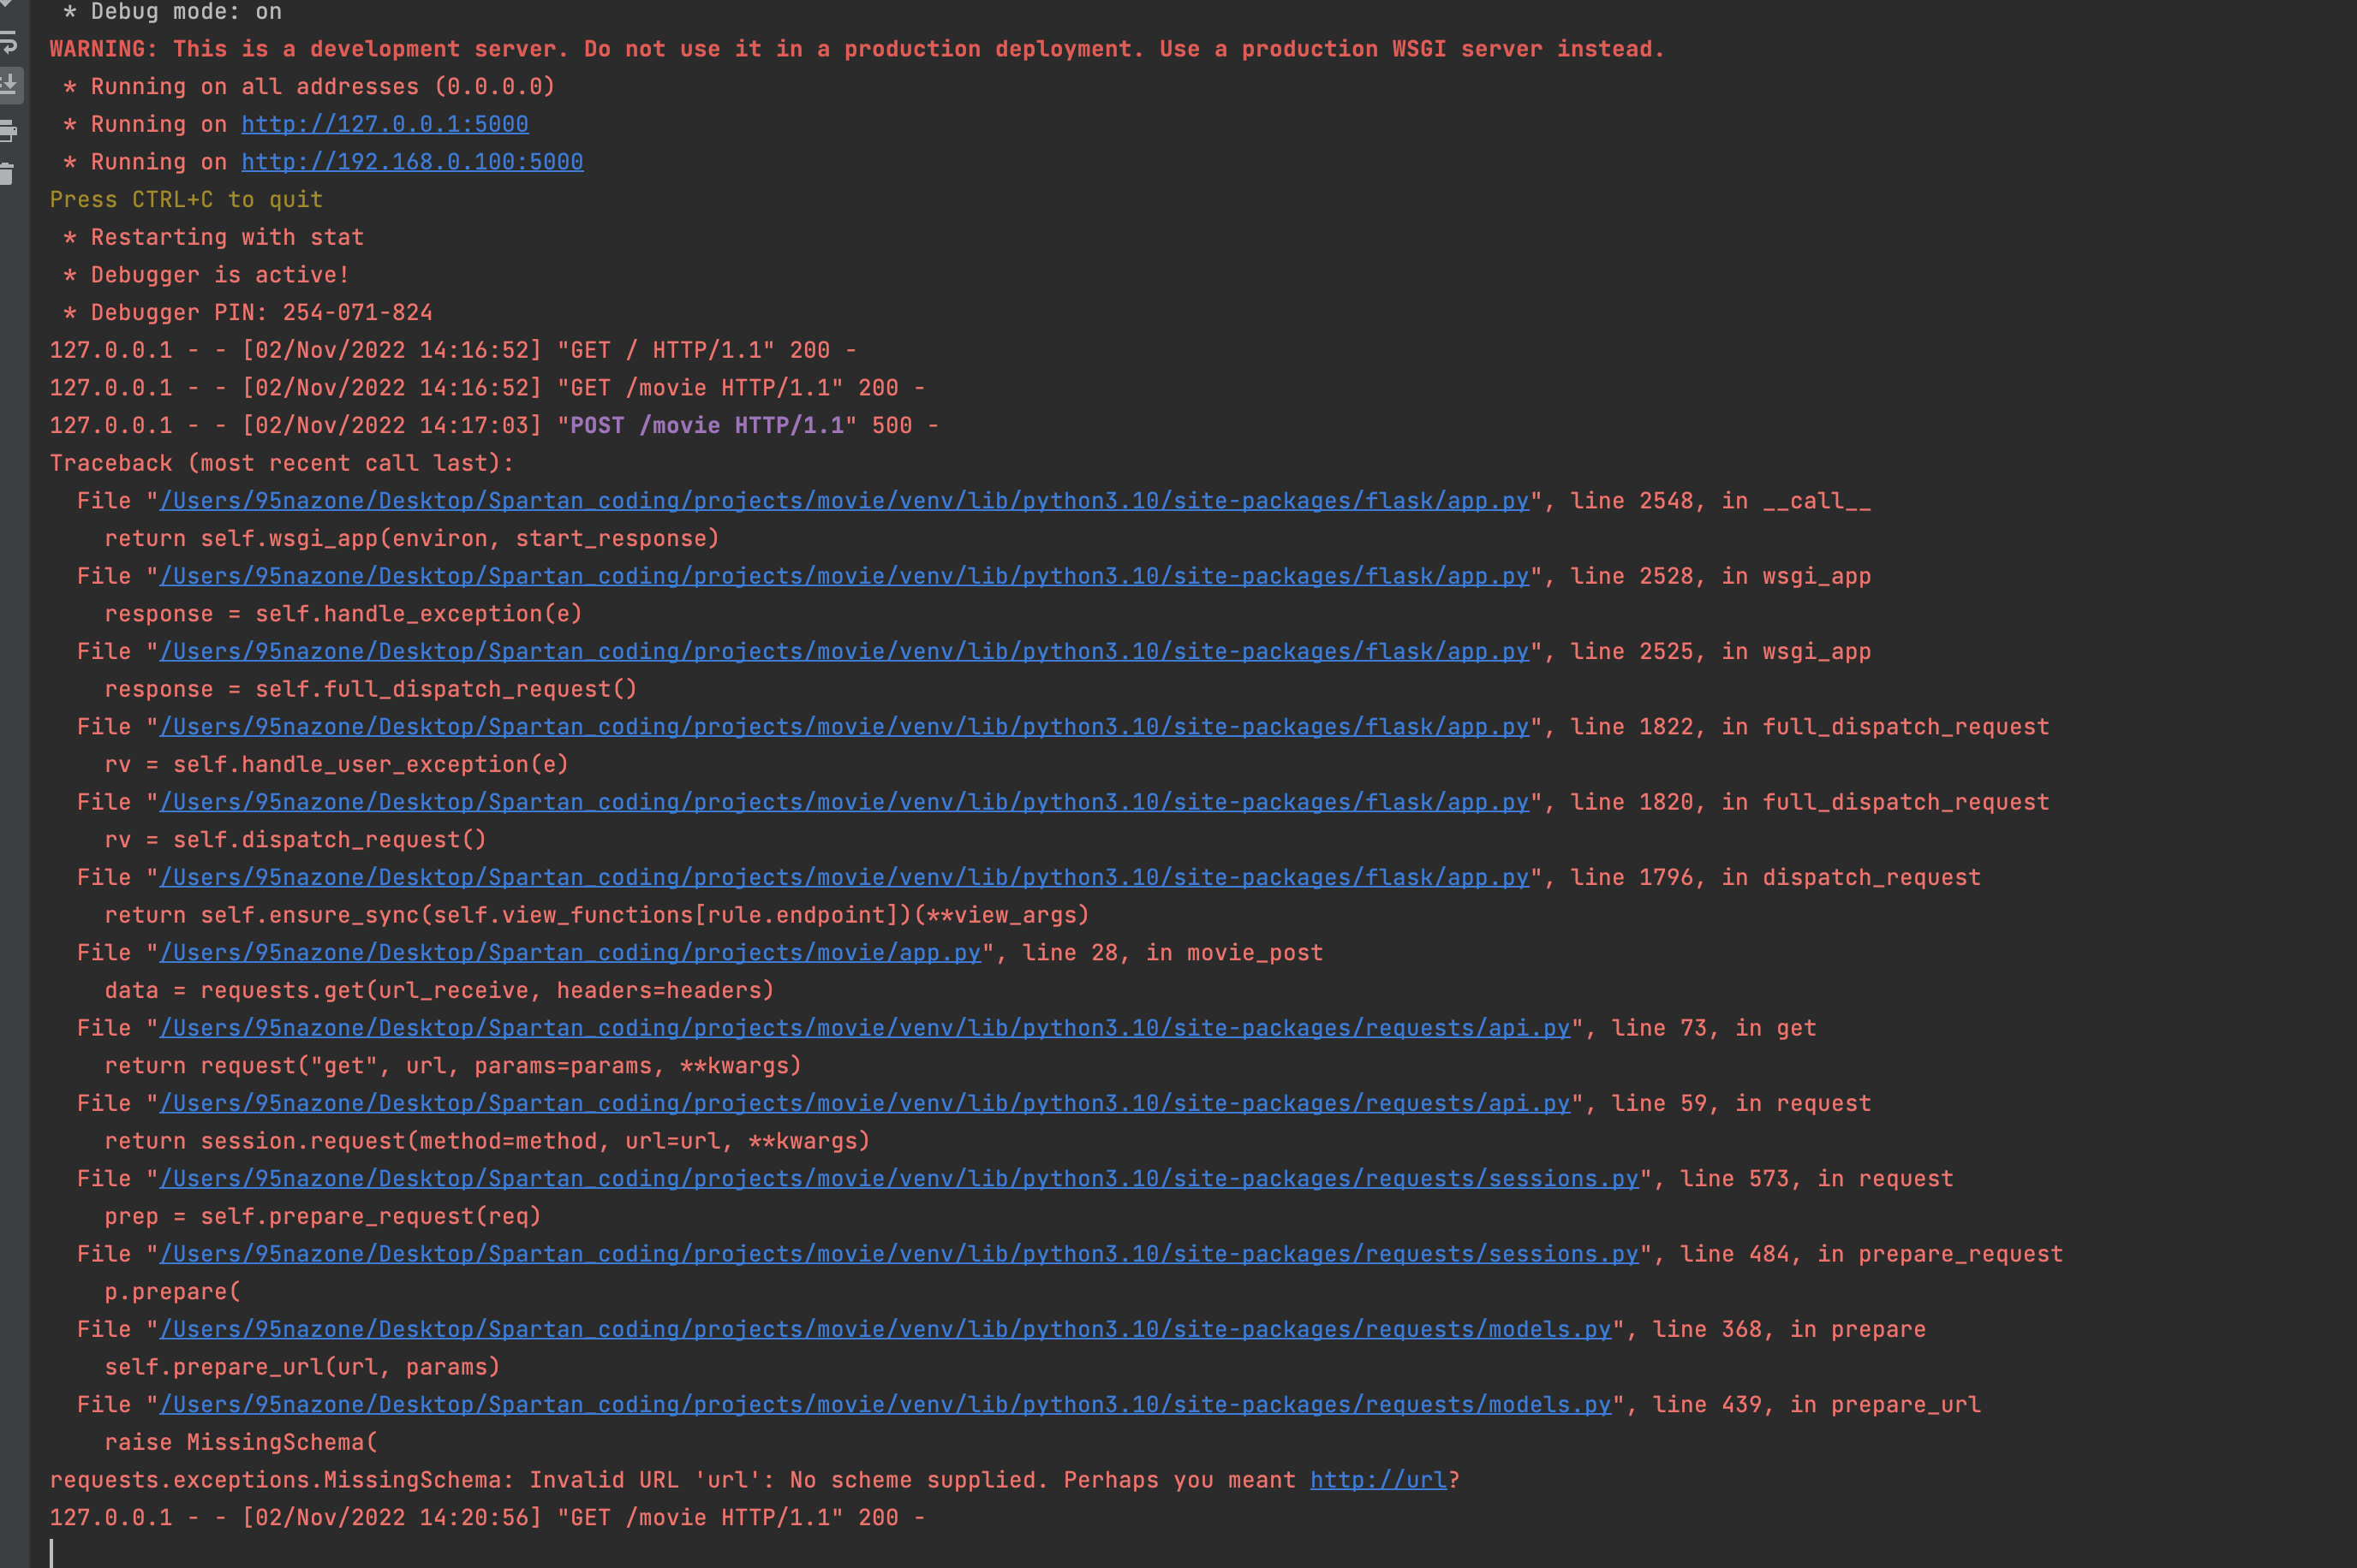Click 'line 2548, in __call__' text

(1721, 501)
